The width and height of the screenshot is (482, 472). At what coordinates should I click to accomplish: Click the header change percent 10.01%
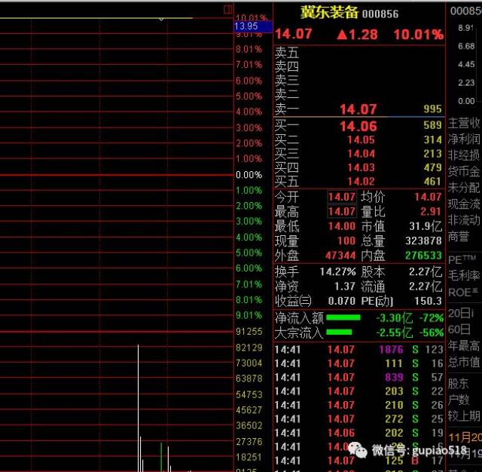pyautogui.click(x=419, y=35)
